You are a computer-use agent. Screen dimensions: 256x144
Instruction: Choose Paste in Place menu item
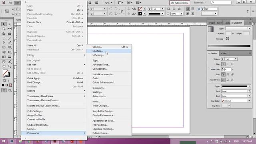(54, 22)
